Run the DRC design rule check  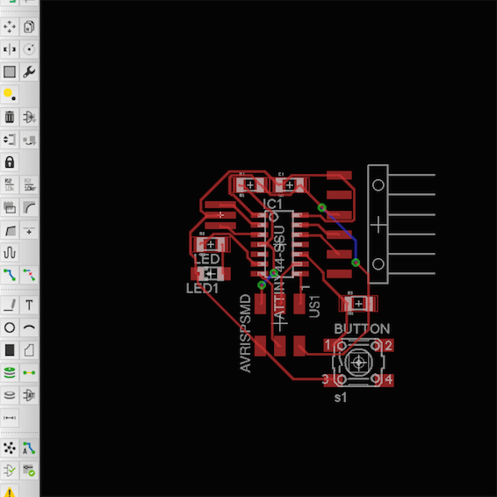[29, 471]
